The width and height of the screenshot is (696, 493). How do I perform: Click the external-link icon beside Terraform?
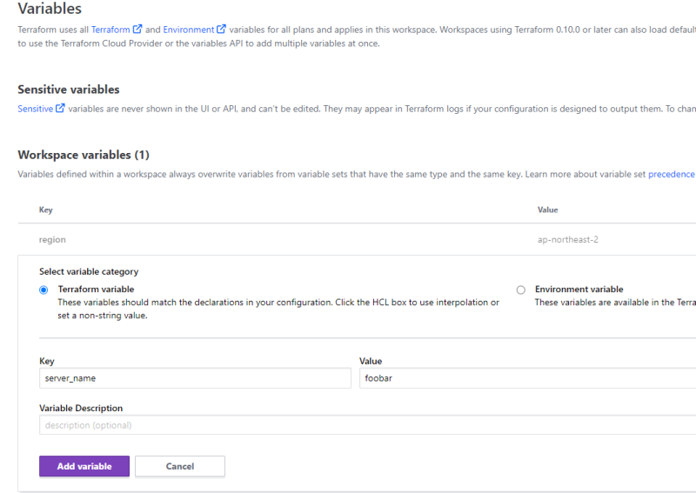pyautogui.click(x=137, y=30)
